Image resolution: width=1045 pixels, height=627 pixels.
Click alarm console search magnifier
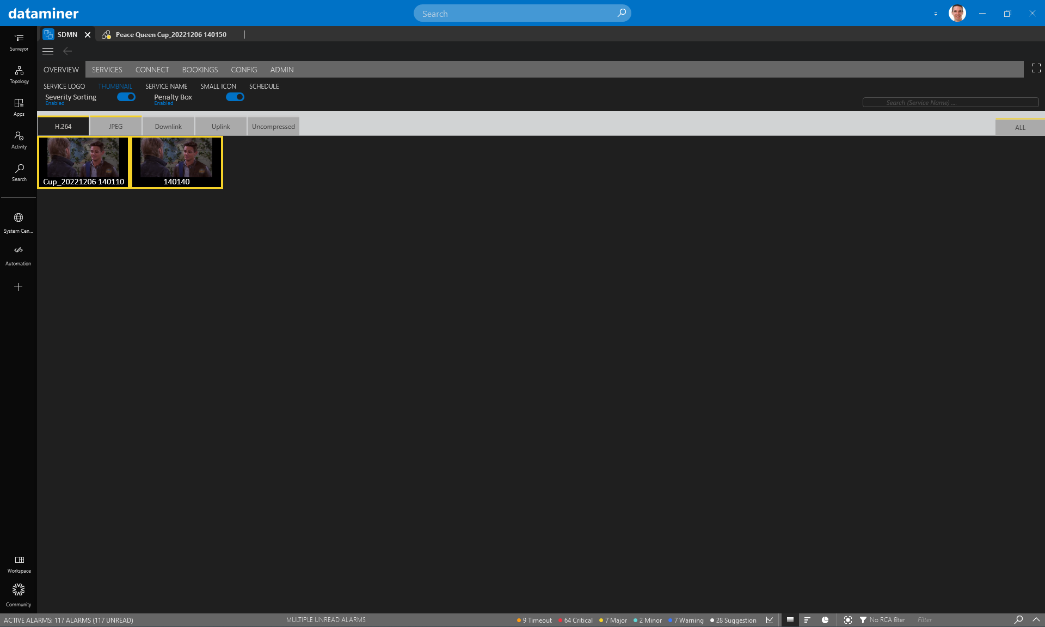pyautogui.click(x=1018, y=620)
